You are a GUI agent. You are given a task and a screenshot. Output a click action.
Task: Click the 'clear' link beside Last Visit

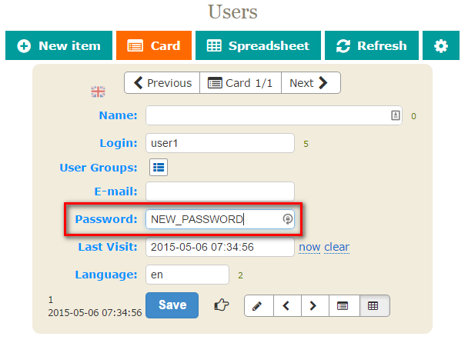pos(336,247)
